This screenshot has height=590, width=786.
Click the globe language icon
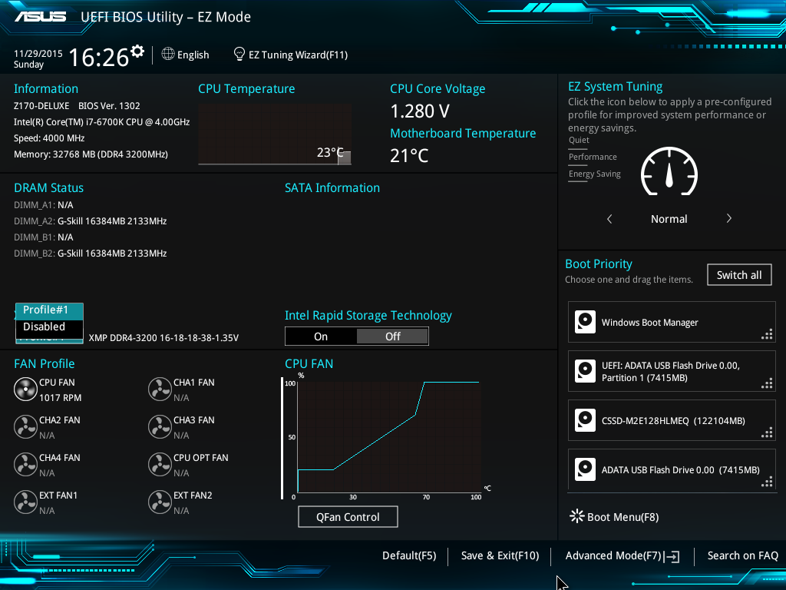168,54
